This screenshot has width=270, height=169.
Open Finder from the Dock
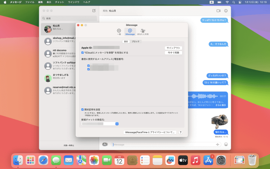[18, 160]
